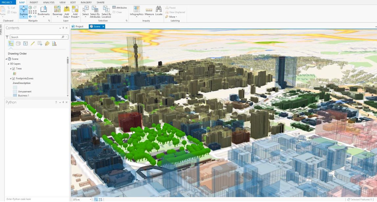Image resolution: width=377 pixels, height=202 pixels.
Task: Click the Cut button
Action: (11, 8)
